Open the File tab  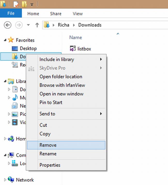tap(11, 13)
